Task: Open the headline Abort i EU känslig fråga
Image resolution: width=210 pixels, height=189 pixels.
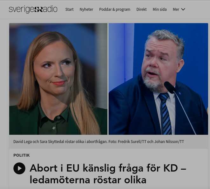Action: pyautogui.click(x=108, y=168)
